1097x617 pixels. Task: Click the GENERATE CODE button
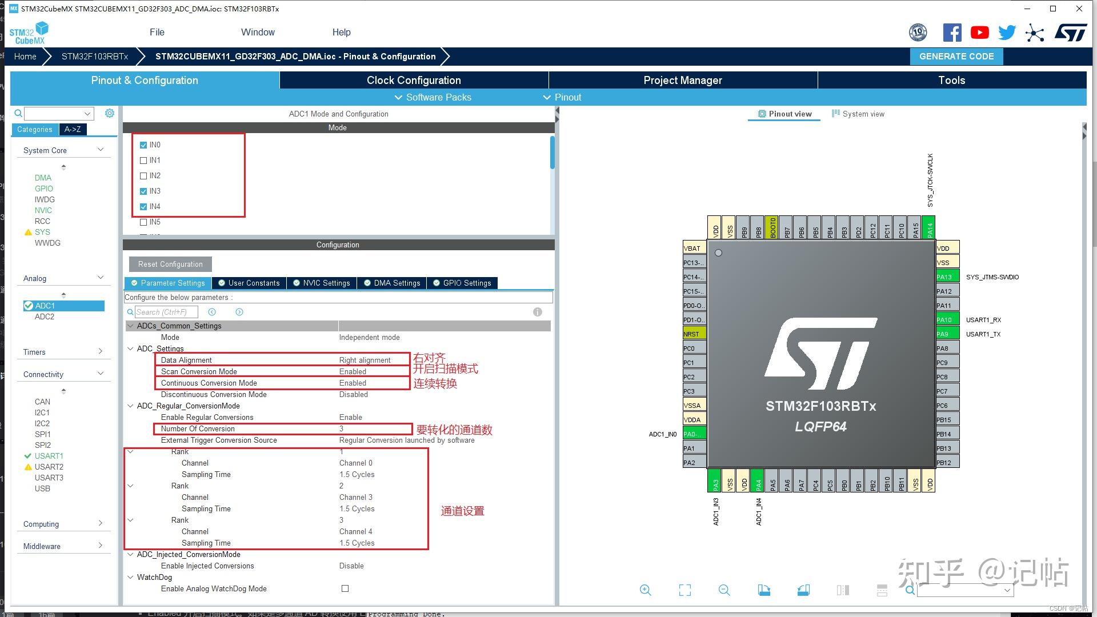coord(956,56)
